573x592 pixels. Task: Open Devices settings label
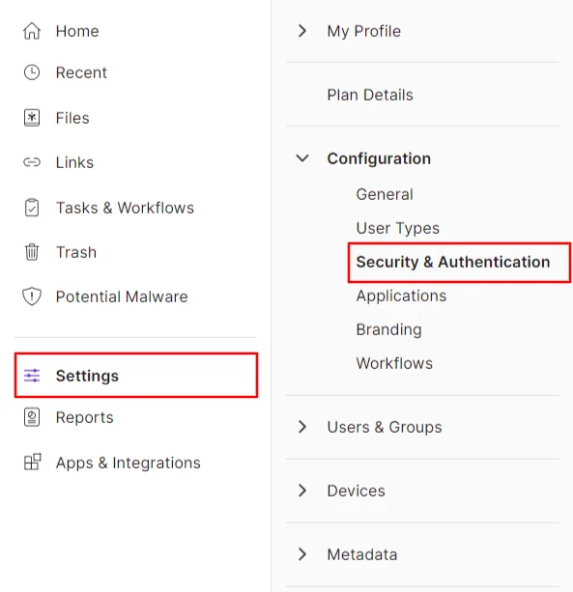point(357,491)
